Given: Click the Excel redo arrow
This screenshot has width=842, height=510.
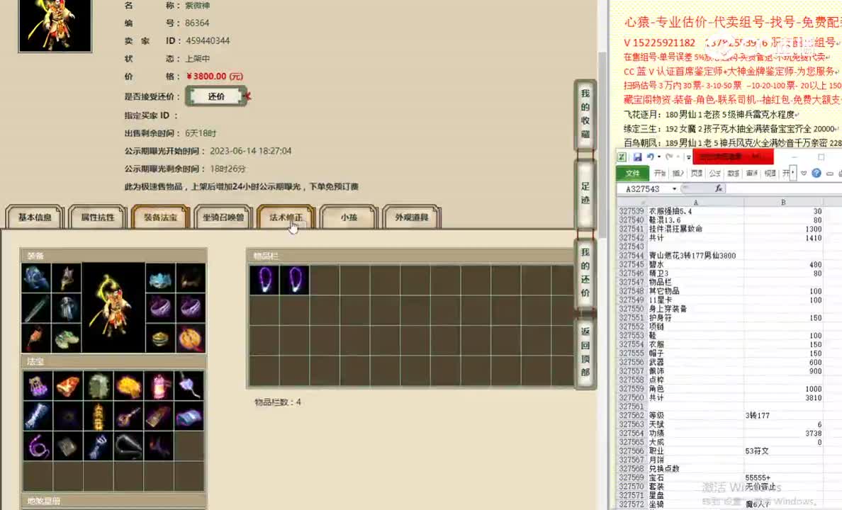Looking at the screenshot, I should pyautogui.click(x=668, y=157).
